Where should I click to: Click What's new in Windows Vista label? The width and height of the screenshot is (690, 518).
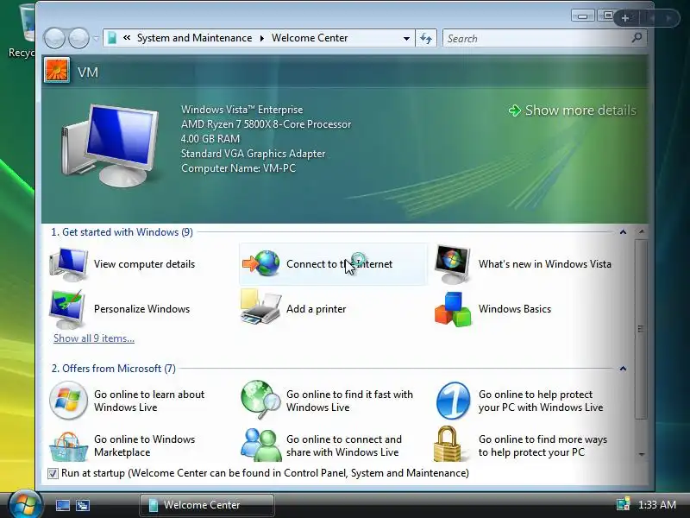(x=545, y=264)
